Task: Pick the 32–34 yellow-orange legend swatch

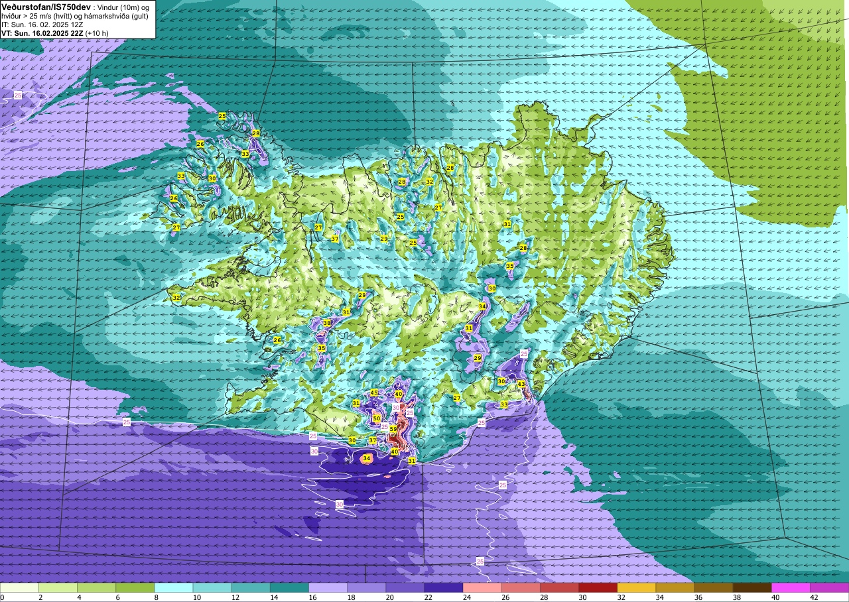Action: (637, 587)
